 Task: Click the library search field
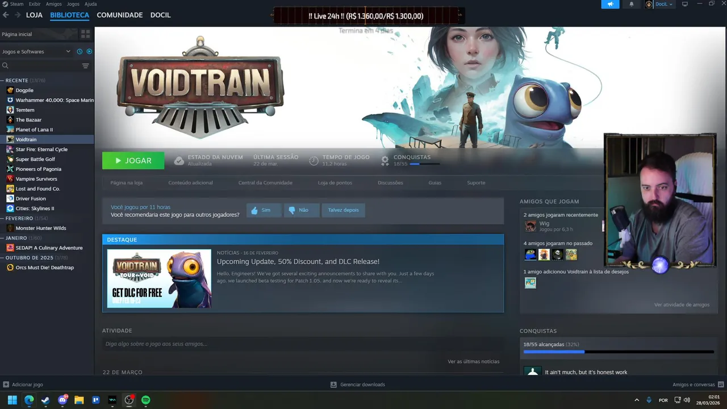(40, 66)
